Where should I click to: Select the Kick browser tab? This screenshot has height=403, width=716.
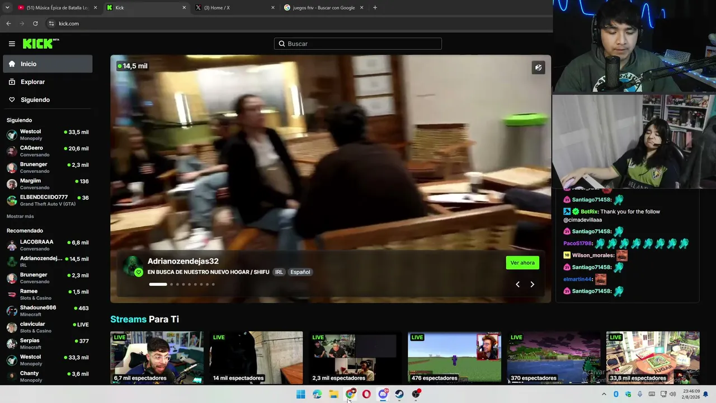(x=147, y=8)
